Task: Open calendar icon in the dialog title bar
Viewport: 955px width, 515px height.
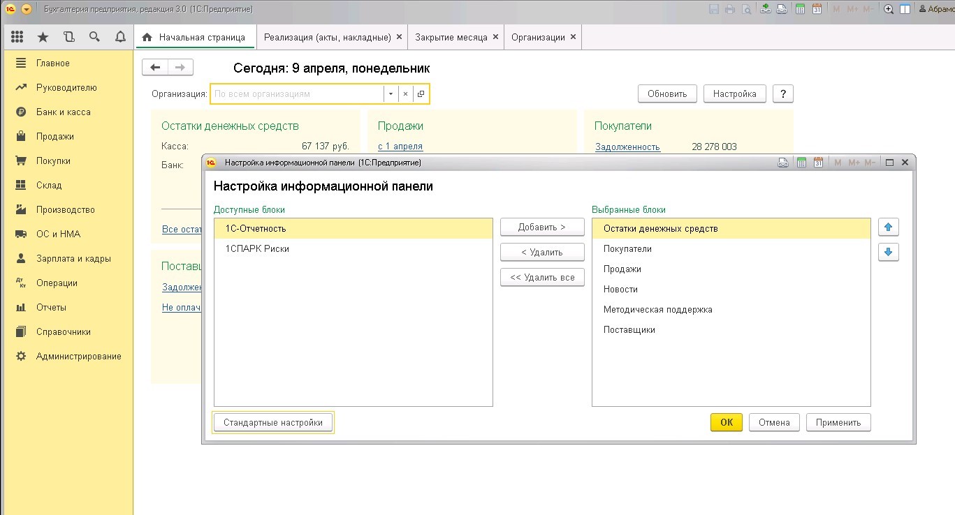Action: [x=818, y=163]
